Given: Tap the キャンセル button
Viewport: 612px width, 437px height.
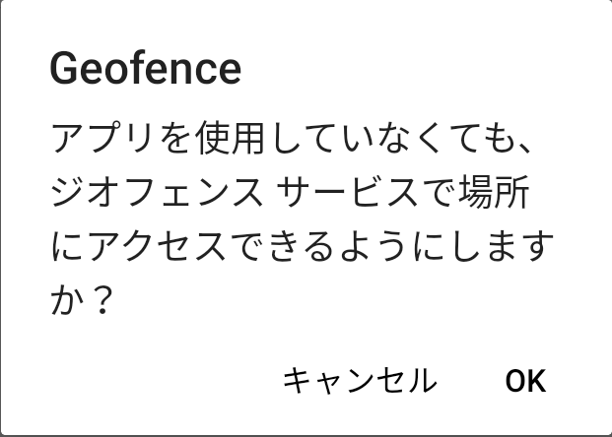Looking at the screenshot, I should tap(360, 380).
